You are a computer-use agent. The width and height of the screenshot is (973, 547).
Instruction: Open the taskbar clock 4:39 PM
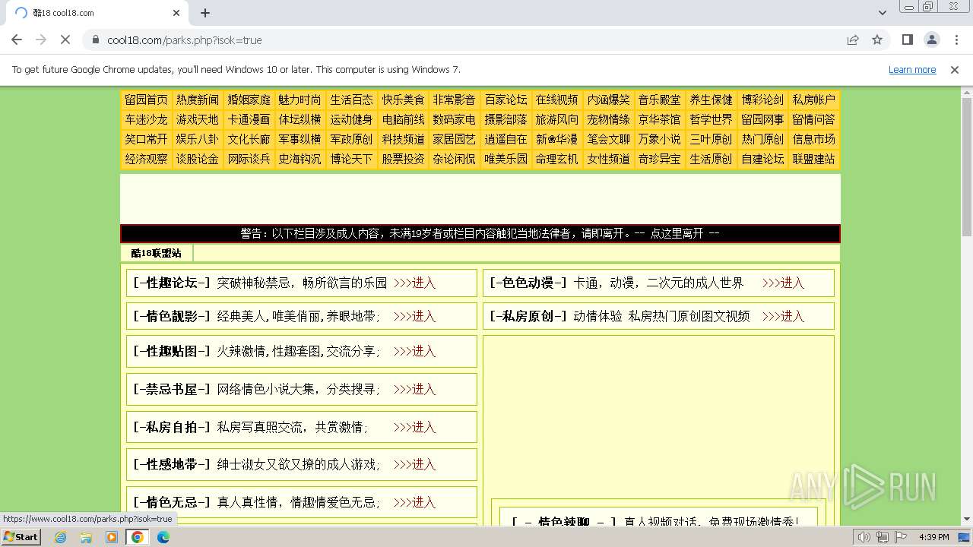point(933,537)
